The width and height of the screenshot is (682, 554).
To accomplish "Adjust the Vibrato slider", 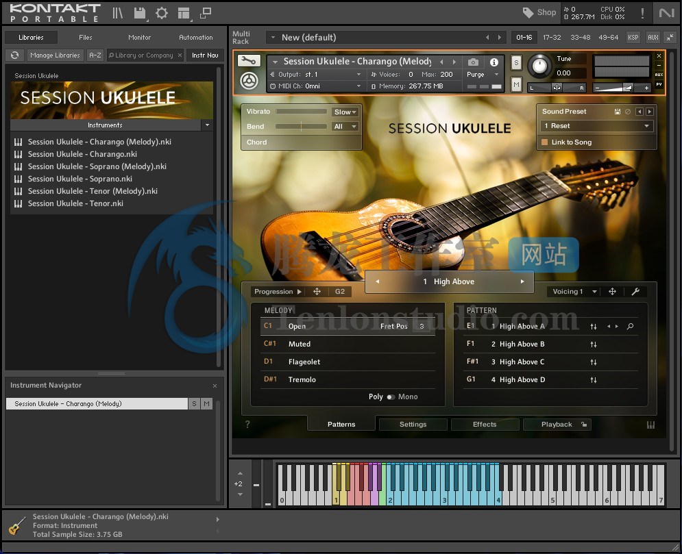I will (301, 112).
